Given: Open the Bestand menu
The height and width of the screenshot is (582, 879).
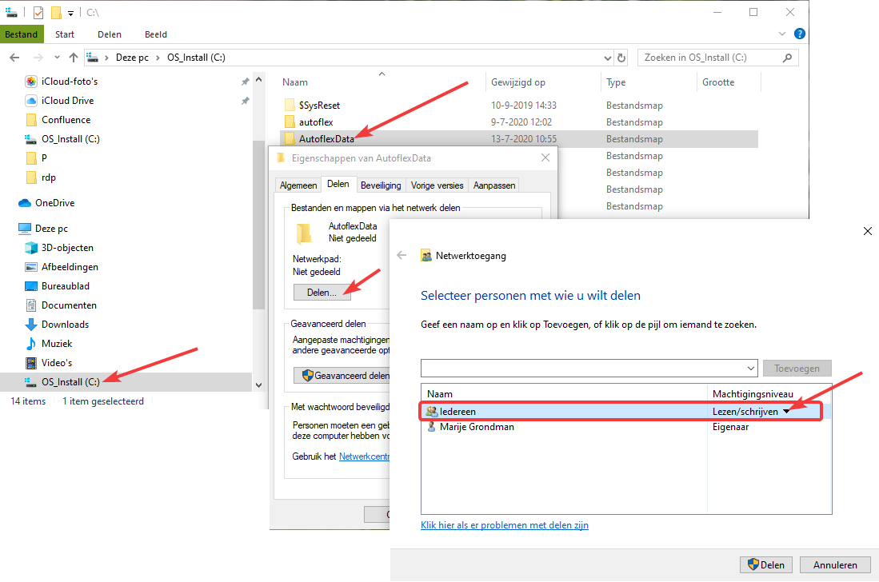Looking at the screenshot, I should [x=22, y=34].
